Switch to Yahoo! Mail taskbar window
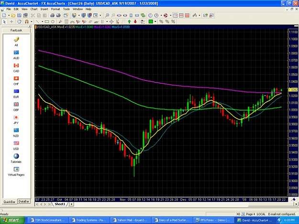Screen dimensions: 299x224 pos(130,220)
